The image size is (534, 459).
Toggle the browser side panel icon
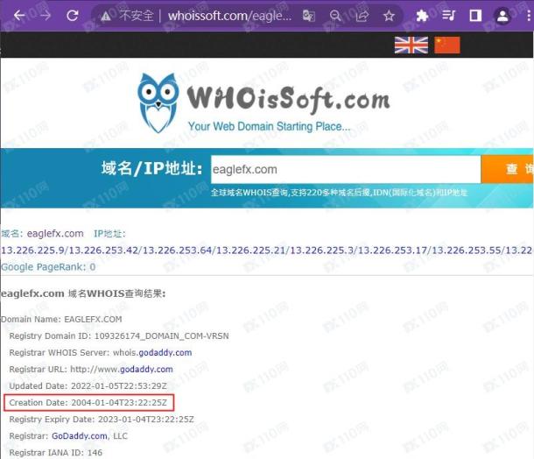tap(475, 16)
